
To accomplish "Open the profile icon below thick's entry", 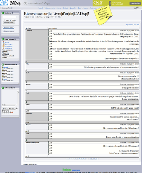I will (x=26, y=140).
